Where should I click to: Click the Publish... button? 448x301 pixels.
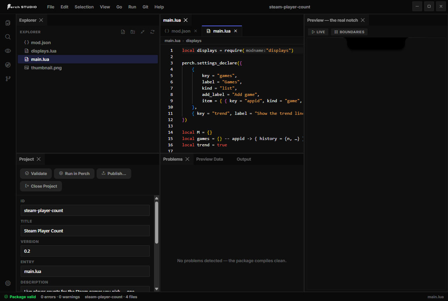(114, 174)
